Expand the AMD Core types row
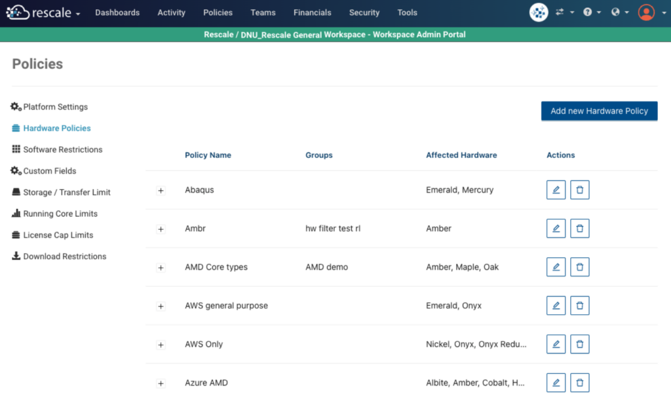 (x=161, y=268)
